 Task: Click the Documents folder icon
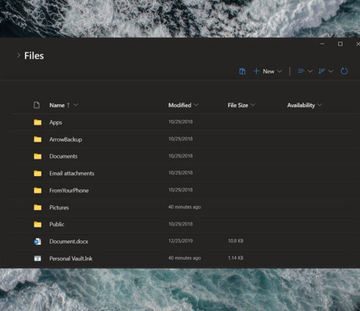click(38, 156)
